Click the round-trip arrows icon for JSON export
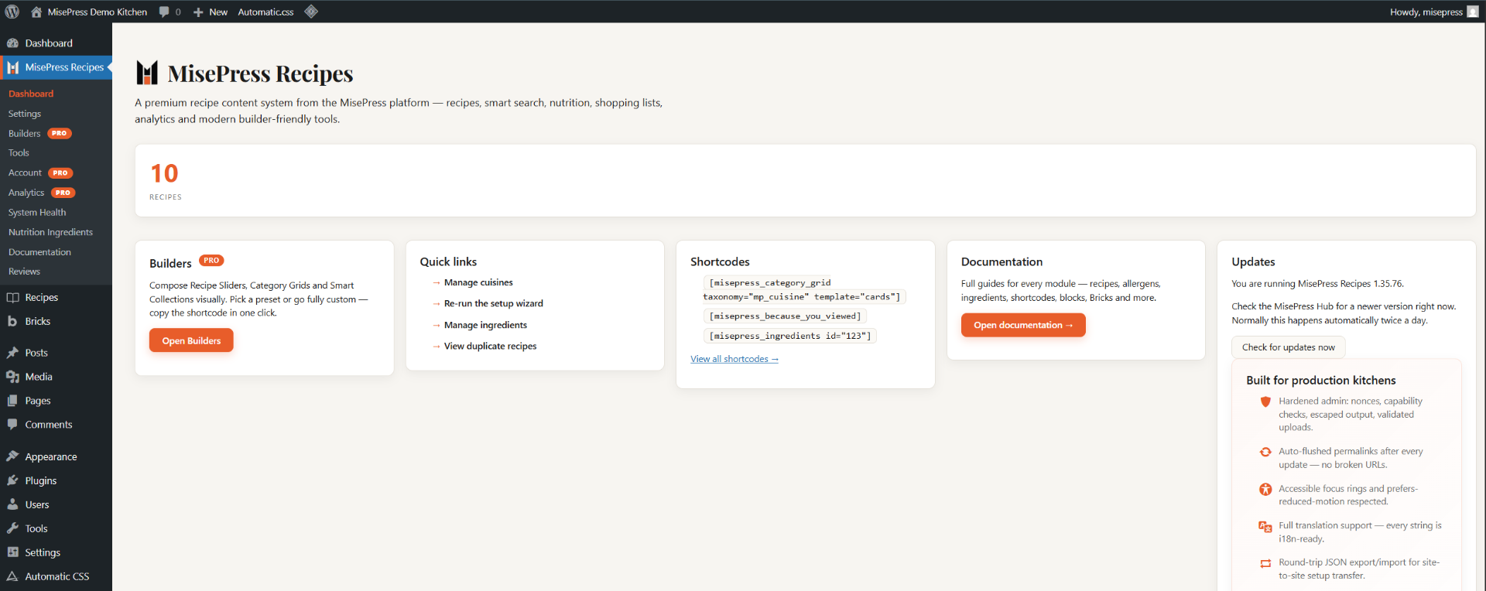The image size is (1486, 591). (x=1265, y=563)
